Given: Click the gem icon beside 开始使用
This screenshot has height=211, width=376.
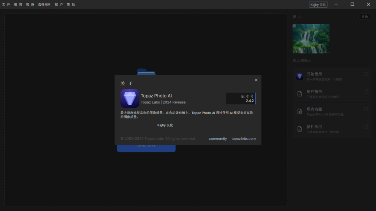Looking at the screenshot, I should [300, 76].
